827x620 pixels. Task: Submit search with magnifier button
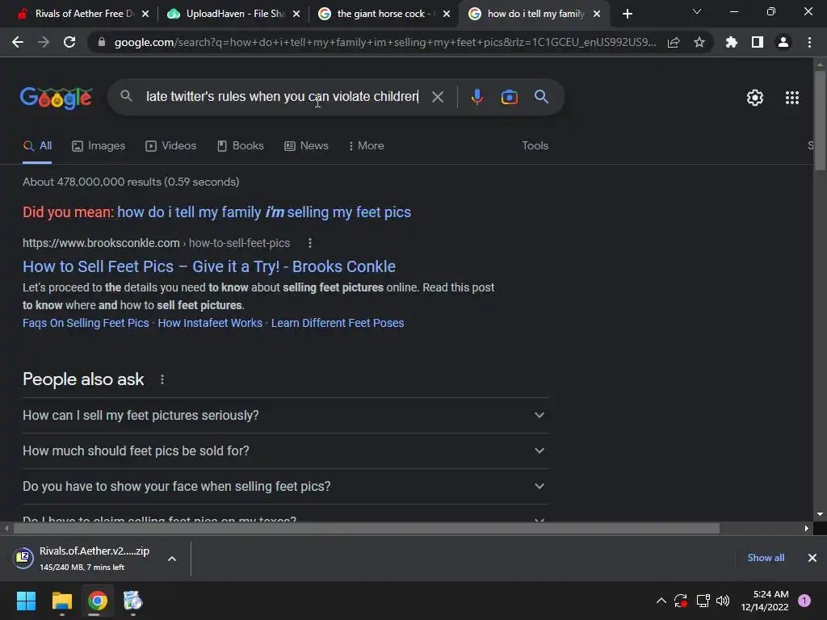pyautogui.click(x=541, y=97)
